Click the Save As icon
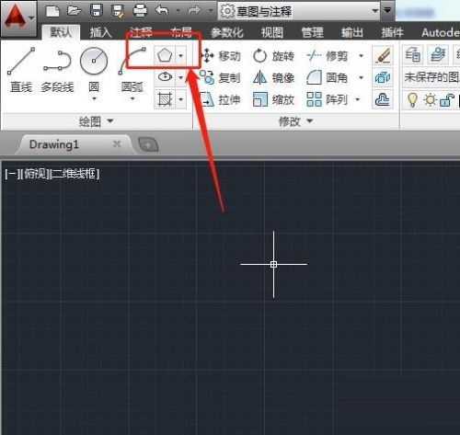Image resolution: width=460 pixels, height=435 pixels. 118,11
